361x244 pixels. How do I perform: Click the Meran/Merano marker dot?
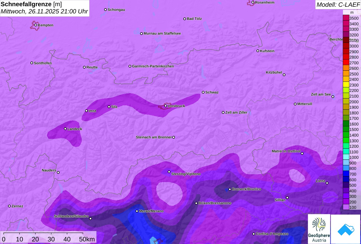[x=137, y=211]
